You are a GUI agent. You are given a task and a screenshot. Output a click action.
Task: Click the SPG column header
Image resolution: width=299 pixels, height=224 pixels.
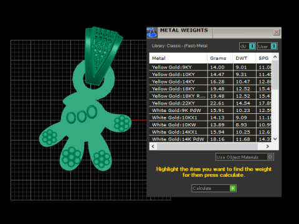coord(263,58)
